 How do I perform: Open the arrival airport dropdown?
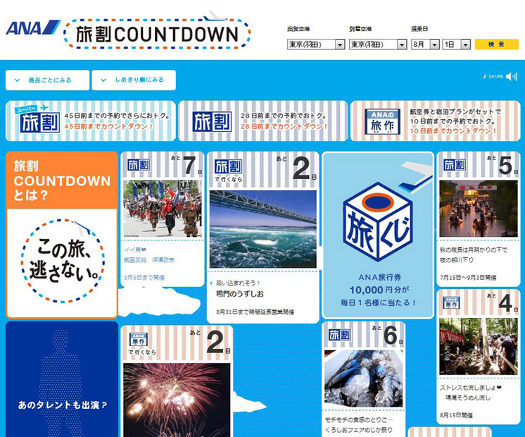378,44
